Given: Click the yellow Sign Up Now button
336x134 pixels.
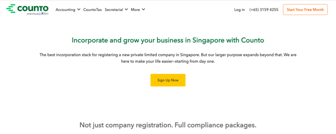Looking at the screenshot, I should (168, 80).
